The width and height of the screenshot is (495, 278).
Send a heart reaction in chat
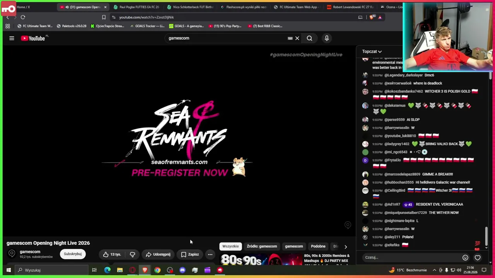pos(478,258)
